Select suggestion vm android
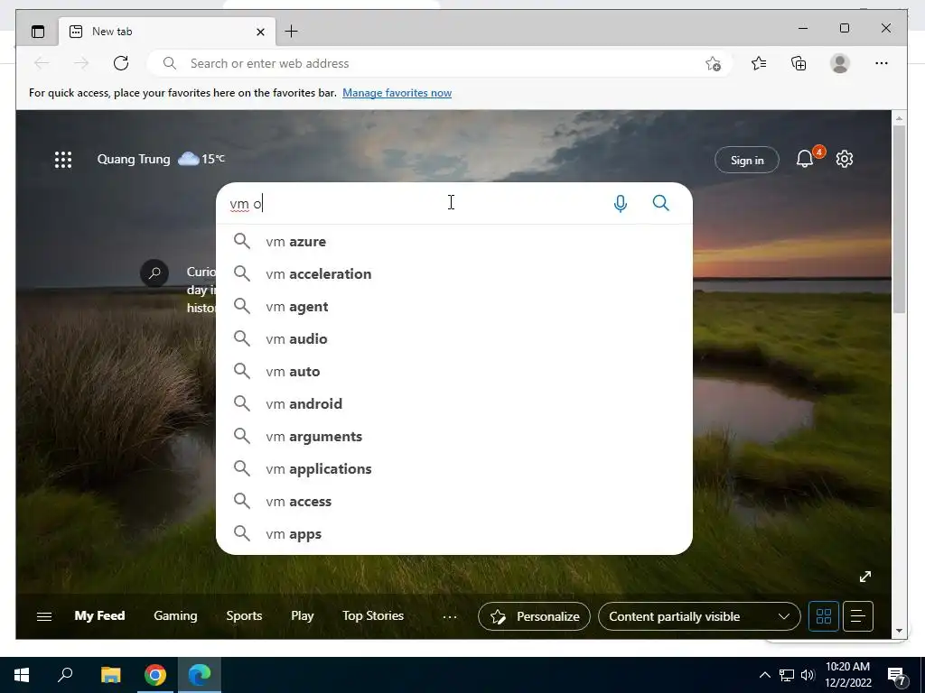925x693 pixels. point(454,403)
